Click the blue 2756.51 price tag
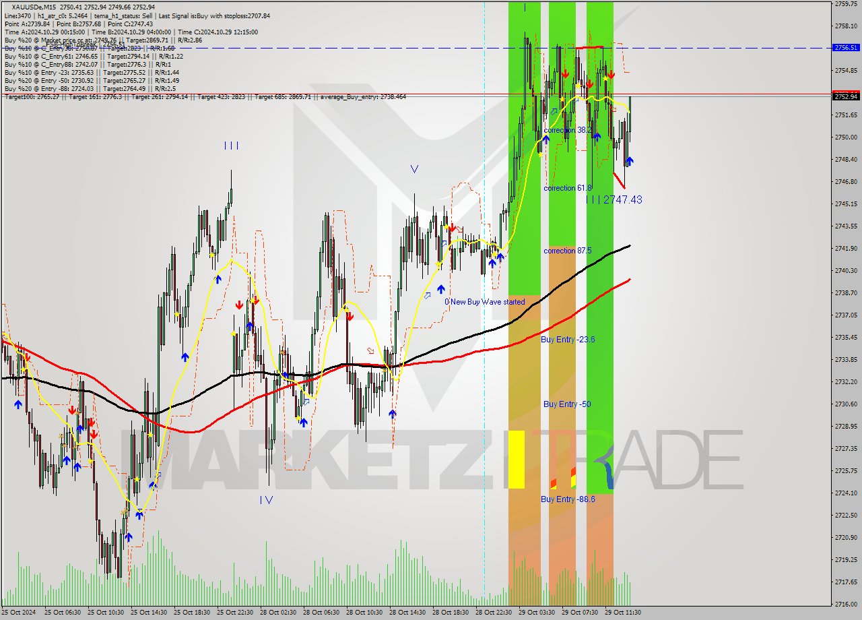This screenshot has width=862, height=620. [x=846, y=48]
